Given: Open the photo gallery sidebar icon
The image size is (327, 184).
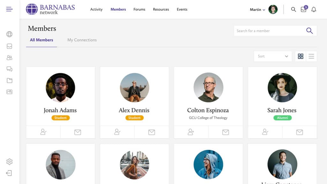Looking at the screenshot, I should tap(9, 92).
